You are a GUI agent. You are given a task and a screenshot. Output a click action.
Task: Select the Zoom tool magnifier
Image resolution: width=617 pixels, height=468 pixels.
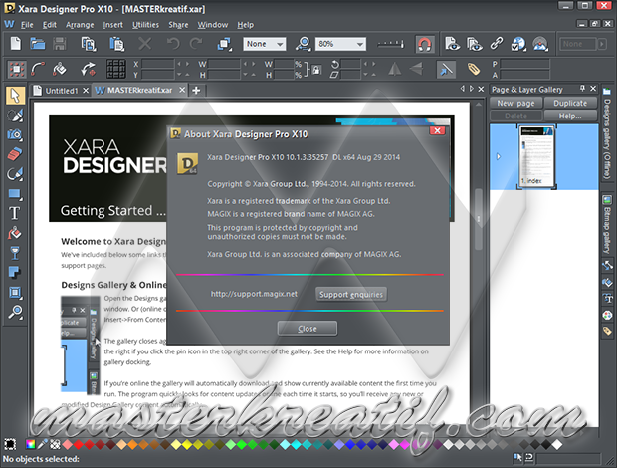(15, 312)
